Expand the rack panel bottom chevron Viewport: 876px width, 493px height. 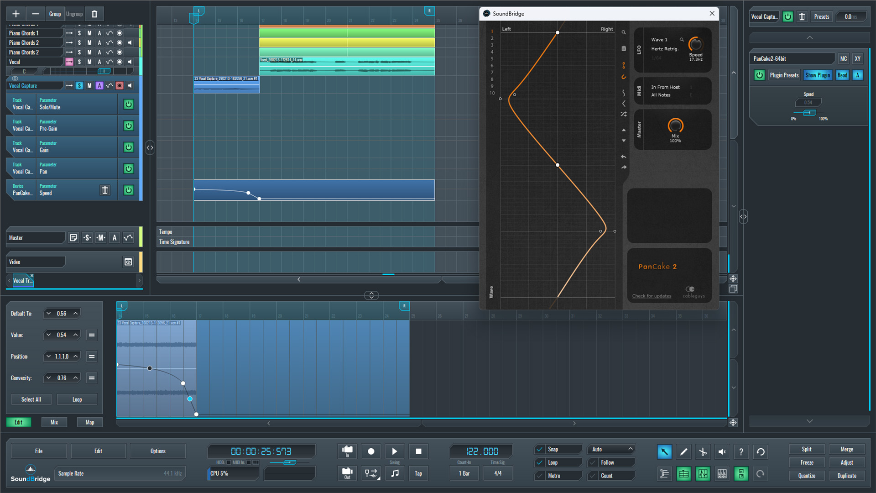(x=809, y=421)
